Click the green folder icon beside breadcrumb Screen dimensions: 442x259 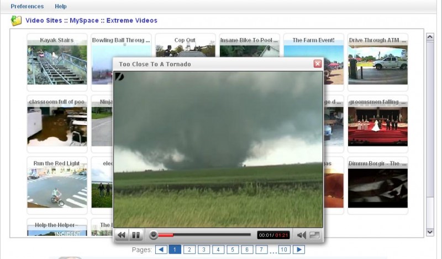[16, 20]
